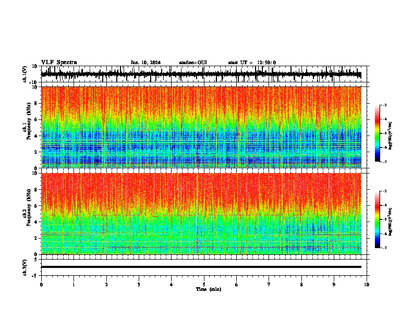Click the -7 label on ch.2 color bar

(384, 248)
